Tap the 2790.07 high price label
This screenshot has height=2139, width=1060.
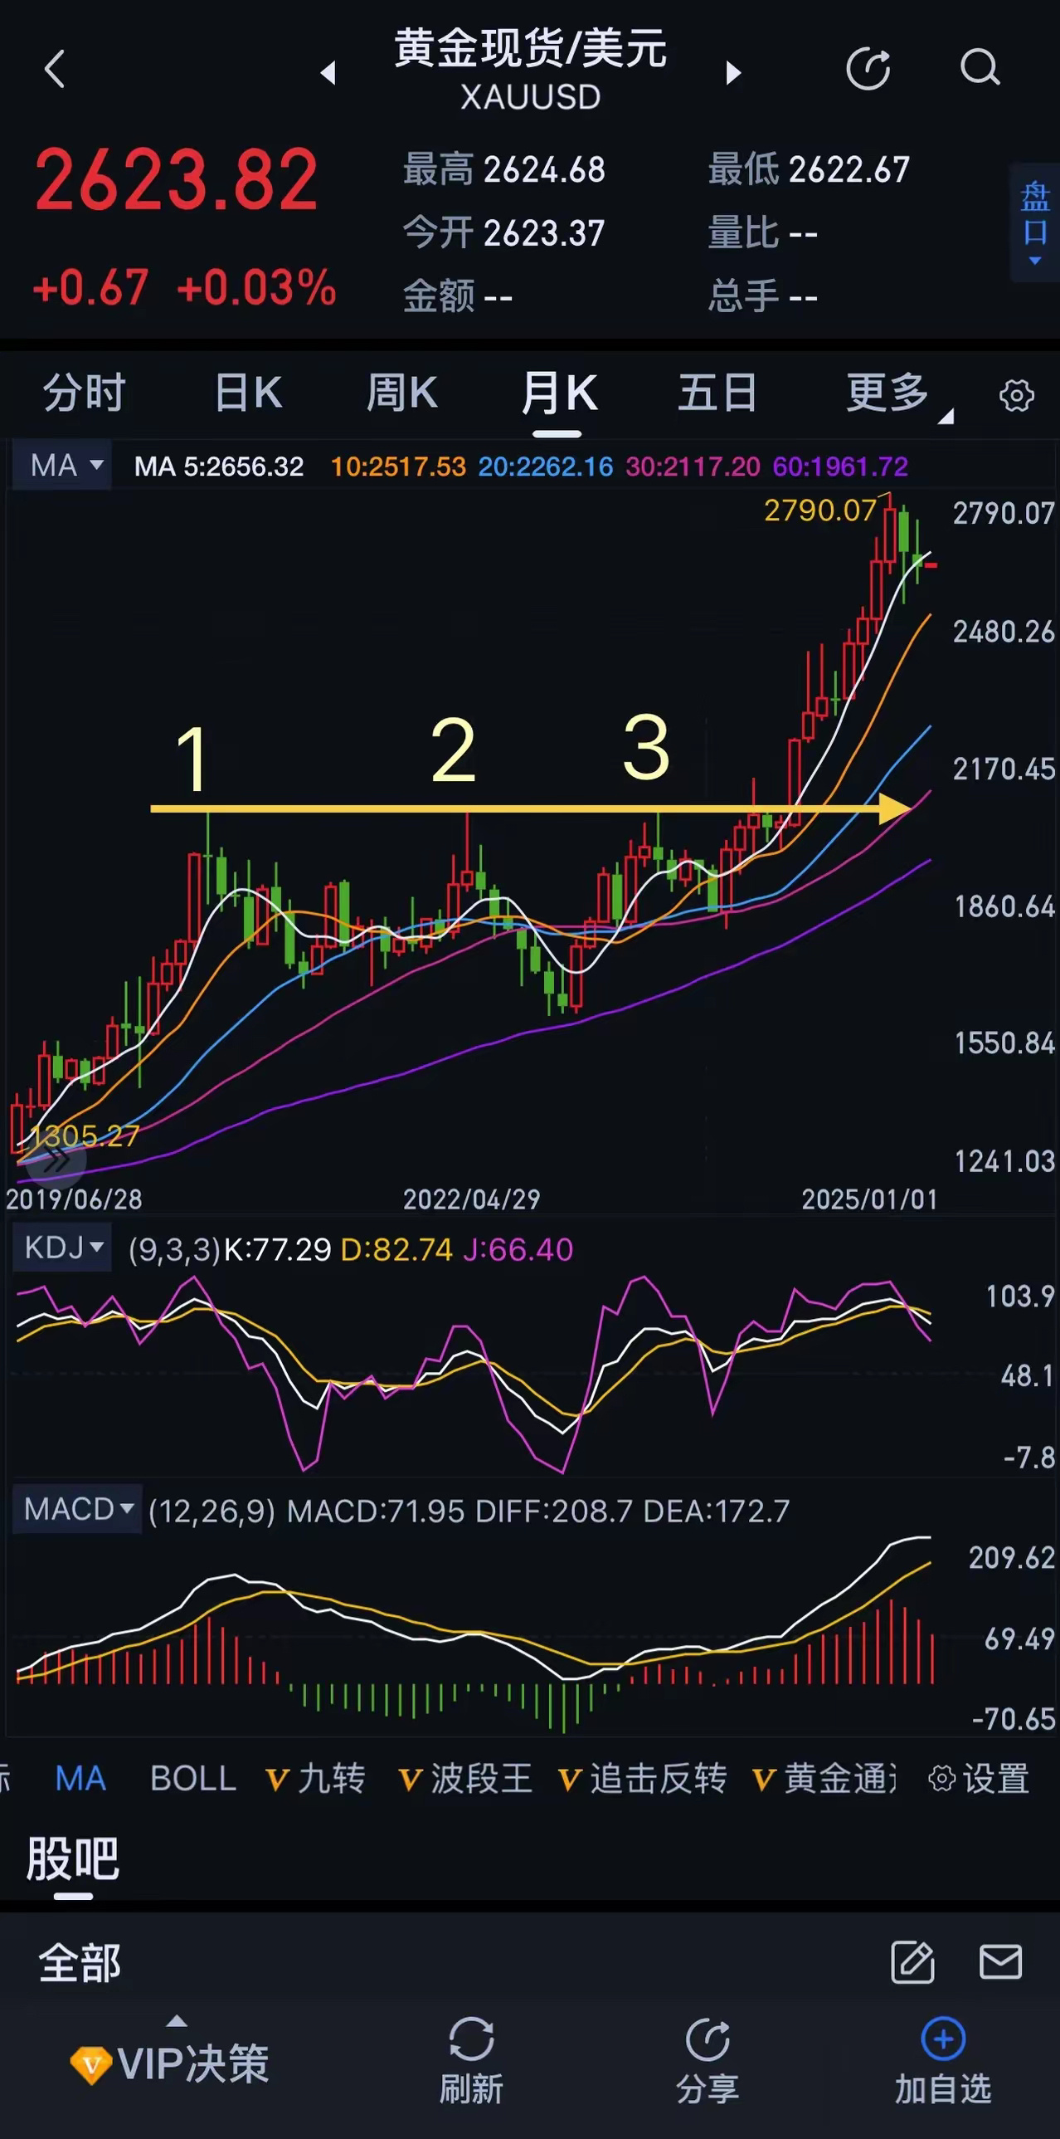(x=820, y=510)
